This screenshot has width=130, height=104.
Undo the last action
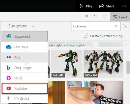(x=95, y=16)
